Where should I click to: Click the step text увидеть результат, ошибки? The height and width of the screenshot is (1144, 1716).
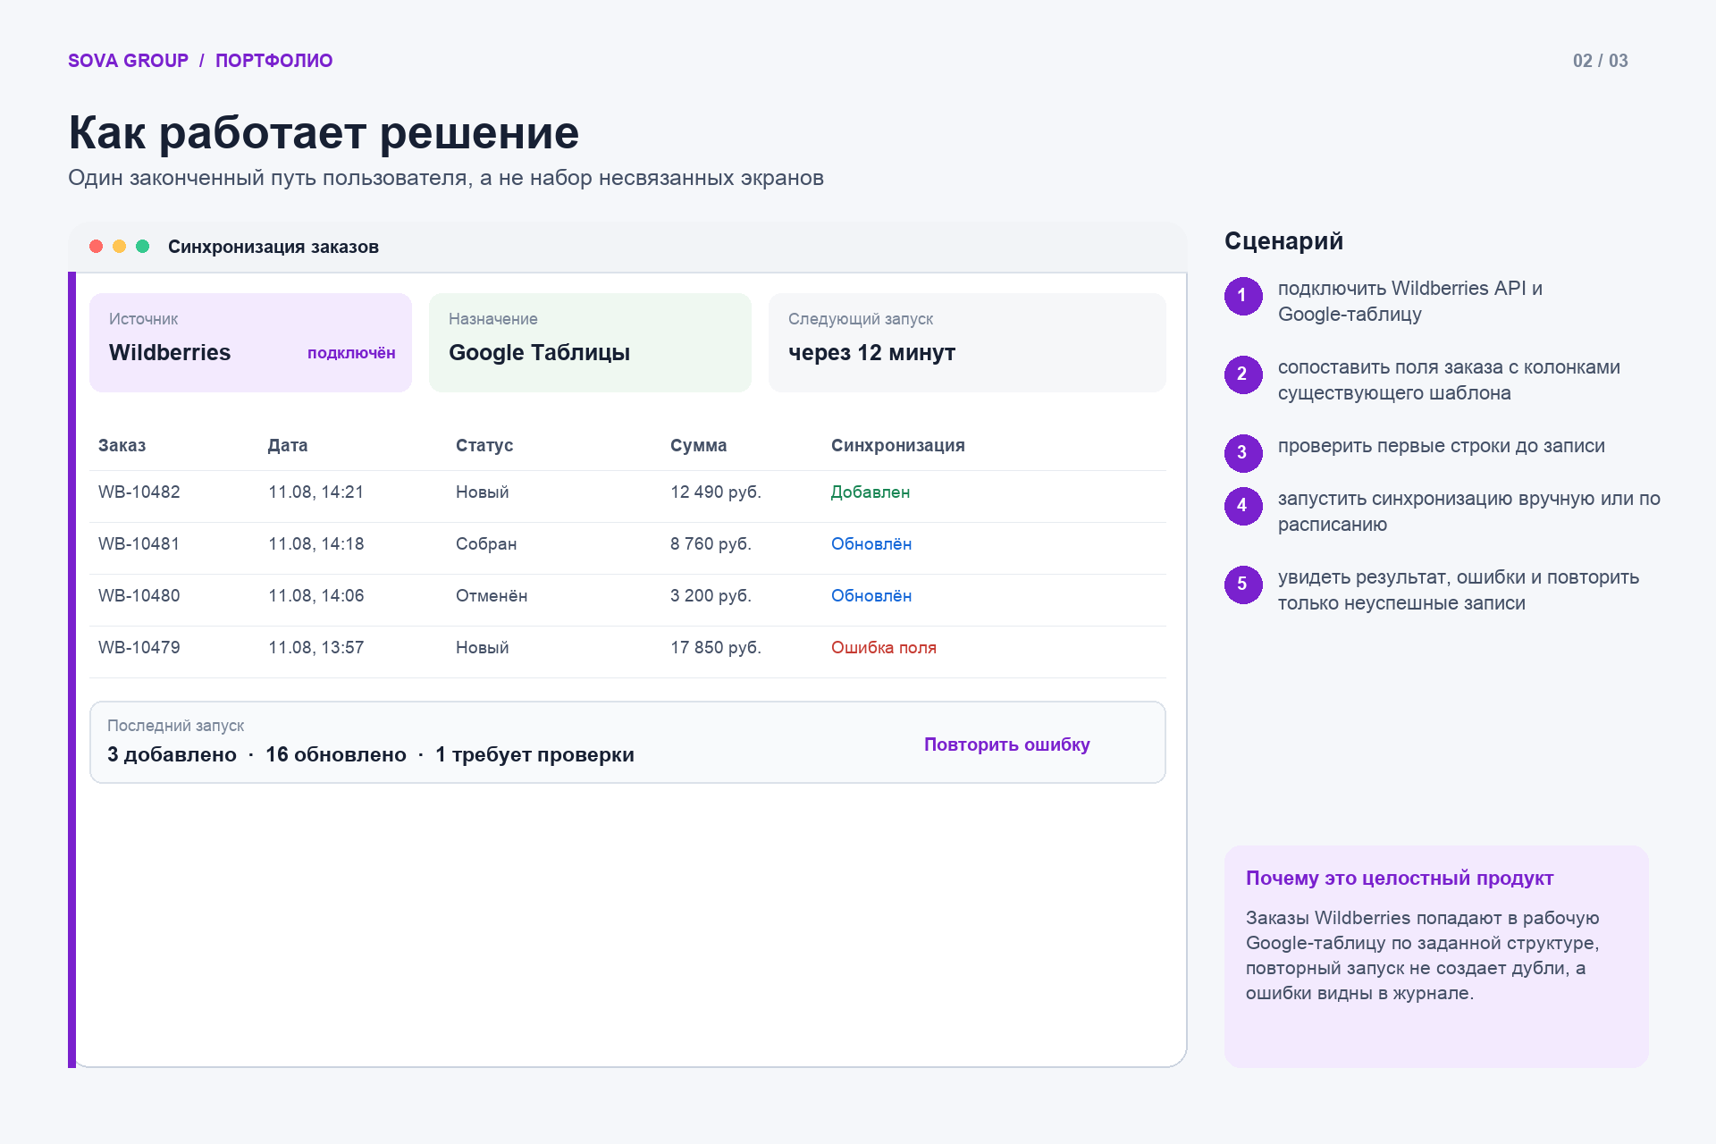coord(1459,590)
